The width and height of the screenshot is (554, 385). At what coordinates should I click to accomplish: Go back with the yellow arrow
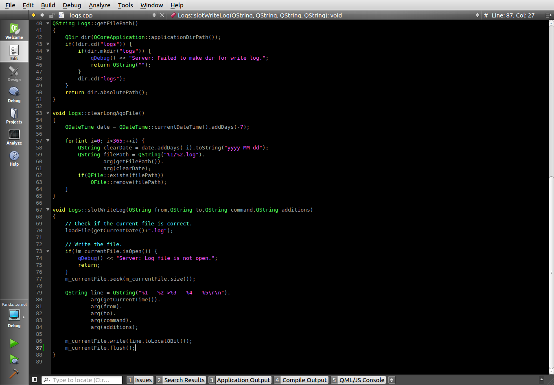[x=33, y=15]
